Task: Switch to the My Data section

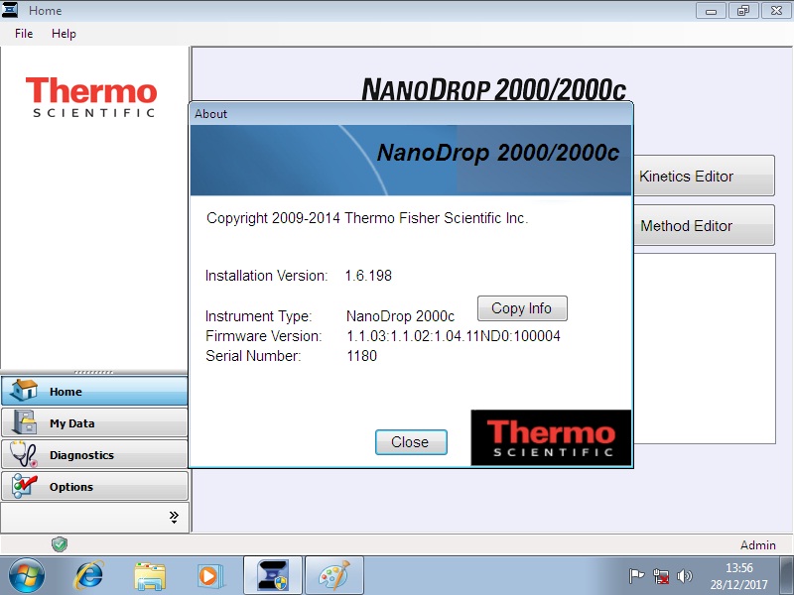Action: pos(94,423)
